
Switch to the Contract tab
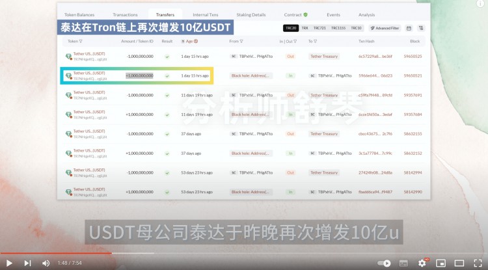pos(295,14)
